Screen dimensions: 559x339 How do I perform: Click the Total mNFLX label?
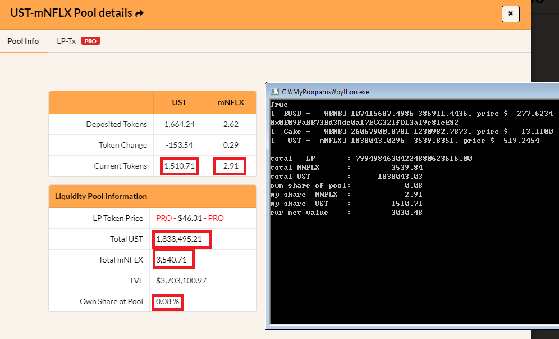pos(121,260)
